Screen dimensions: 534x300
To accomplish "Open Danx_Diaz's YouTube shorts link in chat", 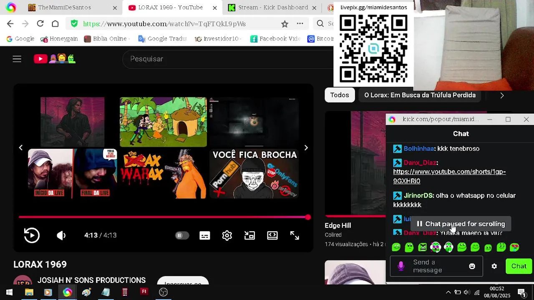I will coord(449,176).
